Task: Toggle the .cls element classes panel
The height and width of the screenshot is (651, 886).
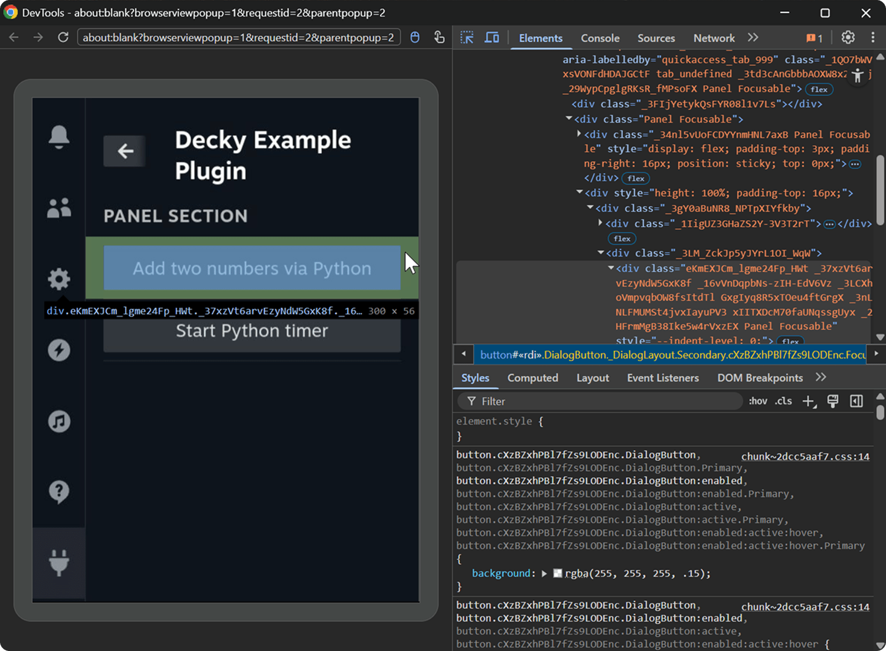Action: (783, 401)
